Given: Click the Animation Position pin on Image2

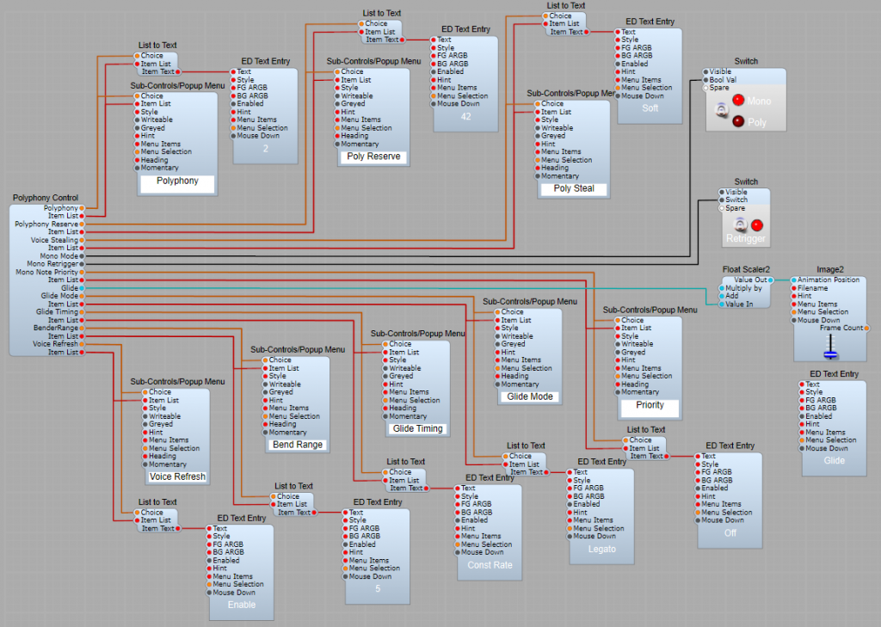Looking at the screenshot, I should click(792, 280).
